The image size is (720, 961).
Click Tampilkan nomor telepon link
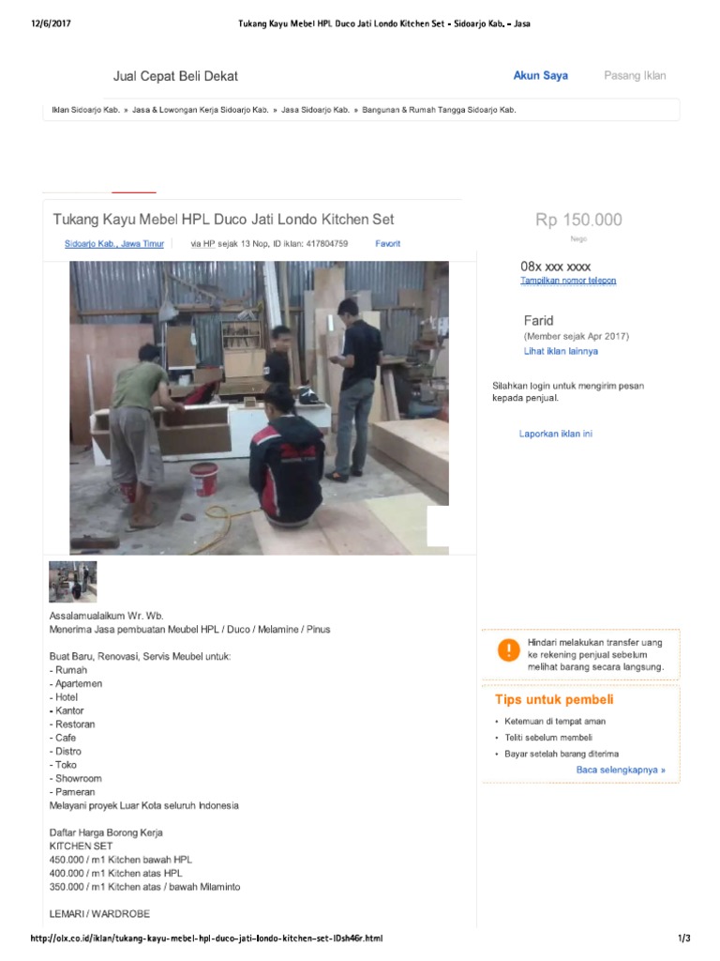point(568,281)
